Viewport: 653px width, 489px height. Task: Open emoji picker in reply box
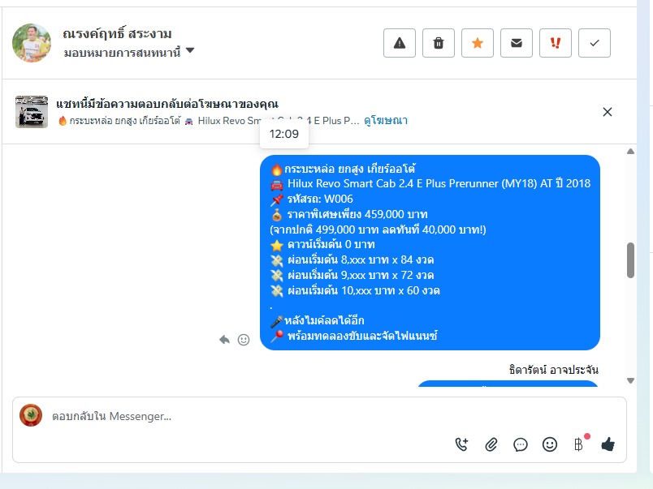point(550,444)
